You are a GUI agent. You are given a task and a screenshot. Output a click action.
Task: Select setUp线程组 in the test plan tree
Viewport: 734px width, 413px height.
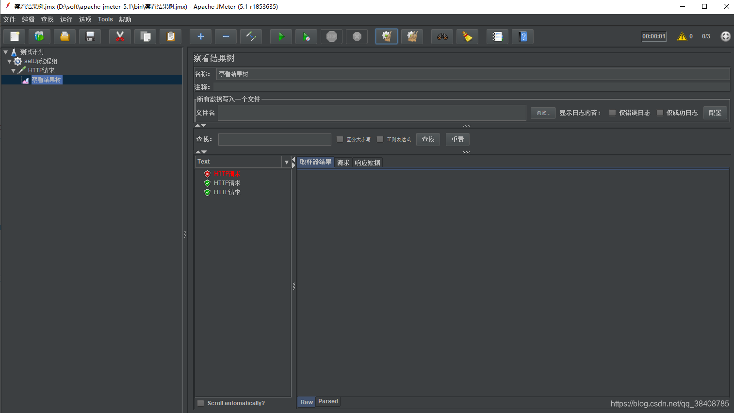41,61
